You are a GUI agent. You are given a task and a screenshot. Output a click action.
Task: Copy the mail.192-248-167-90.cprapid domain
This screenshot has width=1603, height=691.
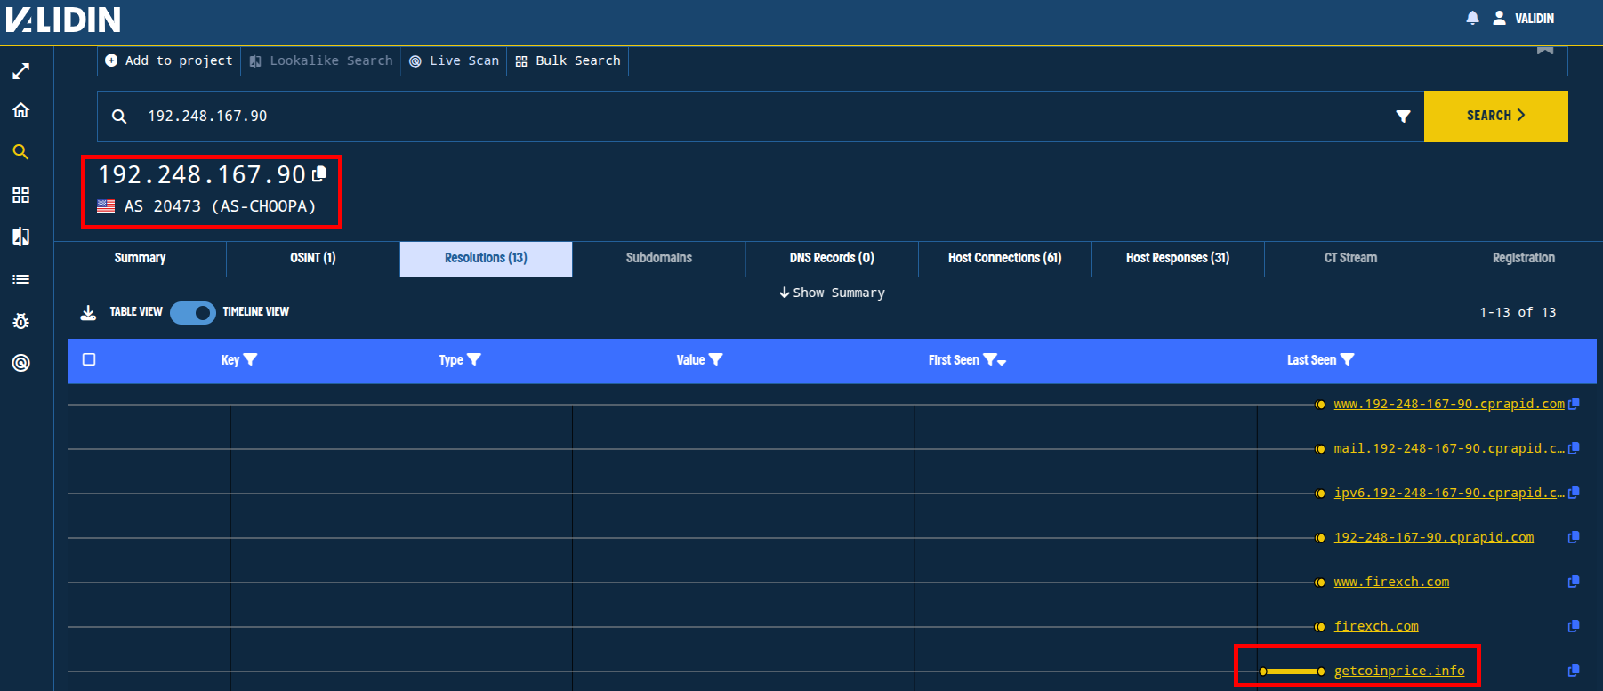(1574, 448)
